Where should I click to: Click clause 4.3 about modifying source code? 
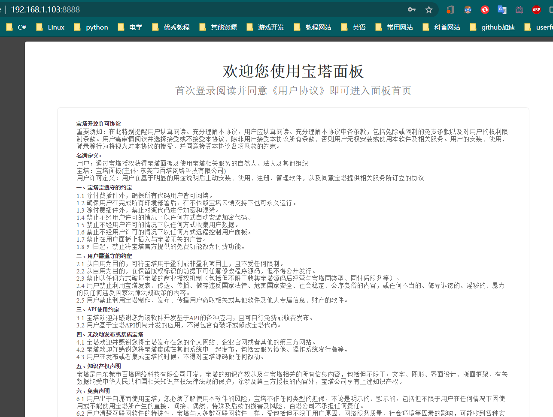click(171, 357)
